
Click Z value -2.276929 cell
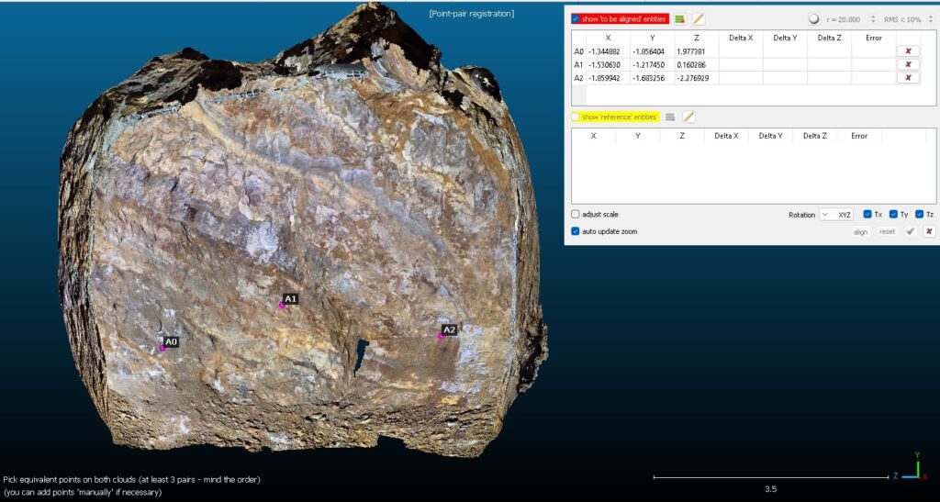(x=697, y=78)
